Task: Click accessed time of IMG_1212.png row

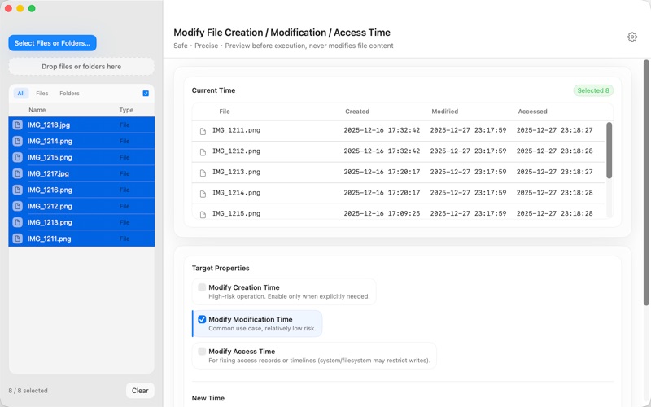Action: (554, 151)
